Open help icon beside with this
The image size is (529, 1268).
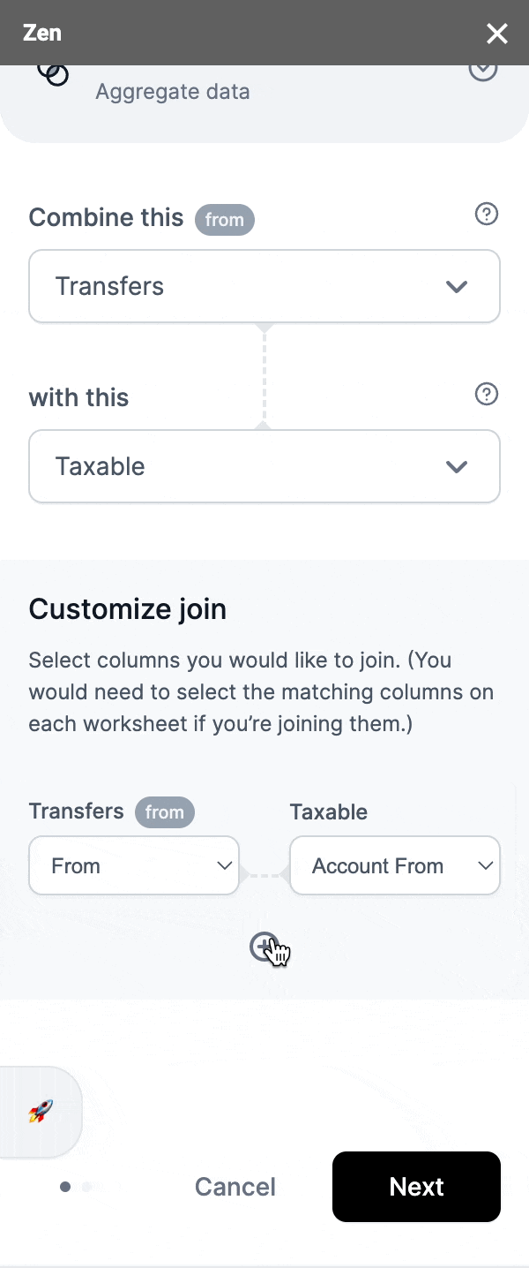[487, 394]
